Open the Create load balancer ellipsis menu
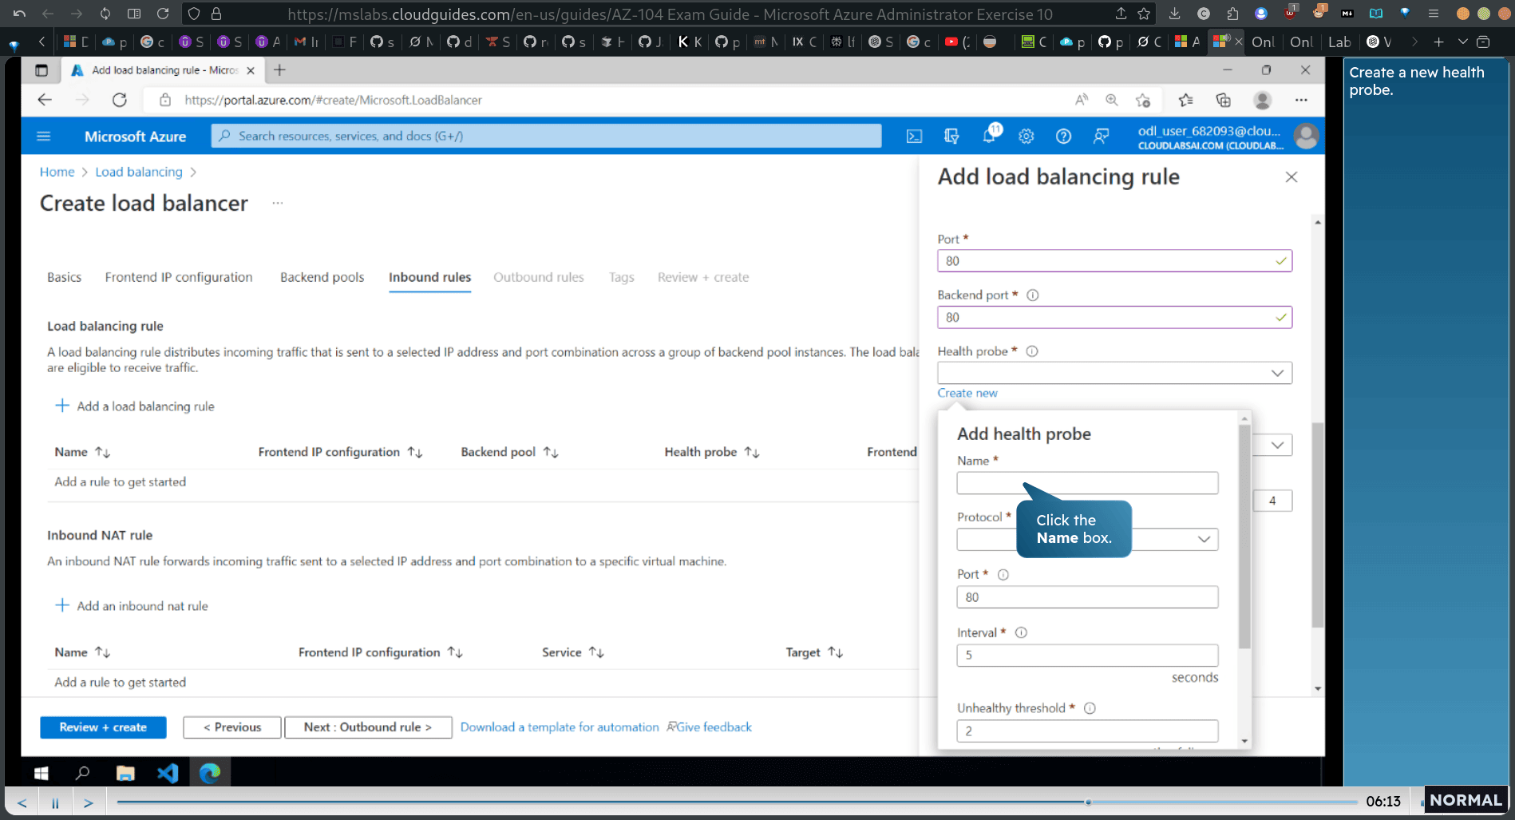Image resolution: width=1515 pixels, height=820 pixels. [277, 203]
